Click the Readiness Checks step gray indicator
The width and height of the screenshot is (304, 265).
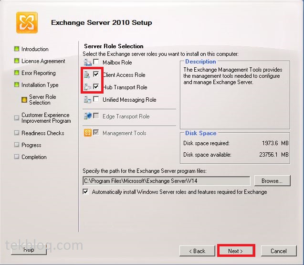coord(17,133)
